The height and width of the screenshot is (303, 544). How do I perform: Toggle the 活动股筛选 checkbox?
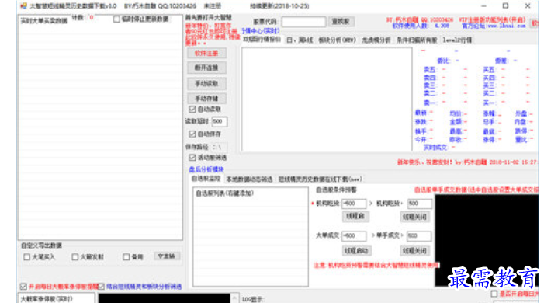[x=192, y=158]
